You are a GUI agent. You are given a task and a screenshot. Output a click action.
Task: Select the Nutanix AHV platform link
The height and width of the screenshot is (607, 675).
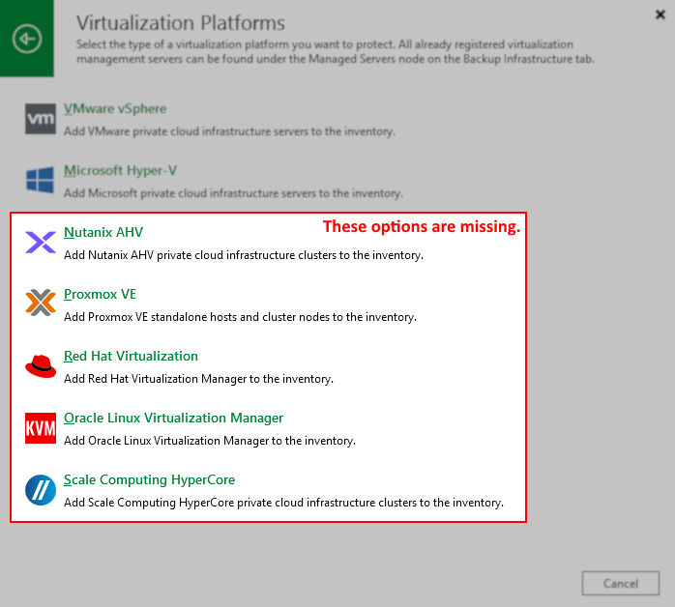point(103,232)
